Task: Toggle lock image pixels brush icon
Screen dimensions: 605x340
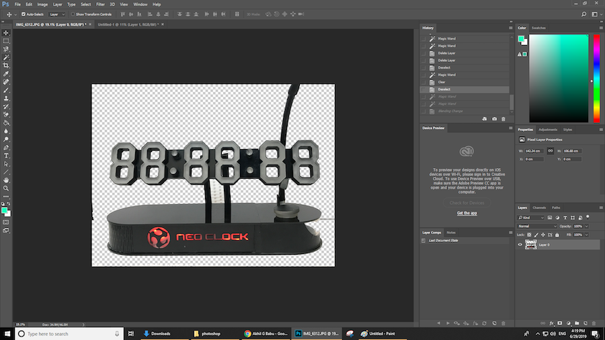Action: (x=536, y=235)
